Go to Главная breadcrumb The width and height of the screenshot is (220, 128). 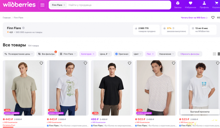7,18
